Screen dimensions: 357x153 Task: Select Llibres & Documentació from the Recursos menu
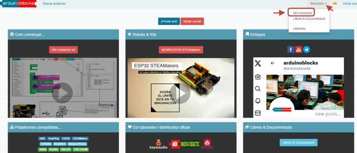(309, 19)
